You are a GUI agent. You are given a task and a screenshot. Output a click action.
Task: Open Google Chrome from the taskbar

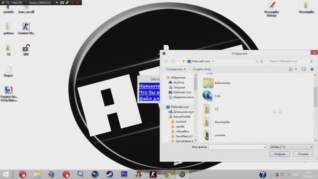(167, 174)
